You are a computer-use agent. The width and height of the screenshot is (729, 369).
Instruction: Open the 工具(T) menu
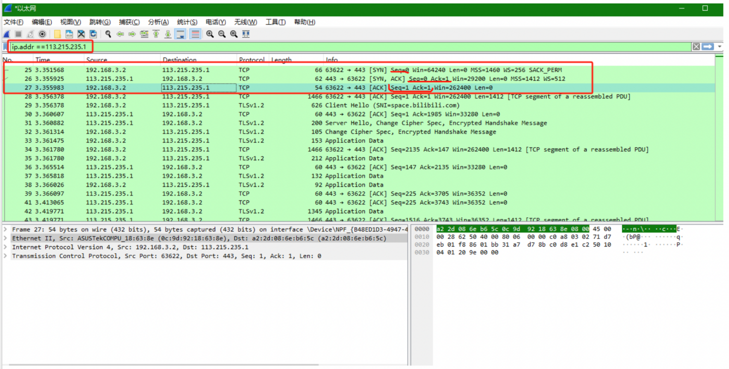(275, 22)
